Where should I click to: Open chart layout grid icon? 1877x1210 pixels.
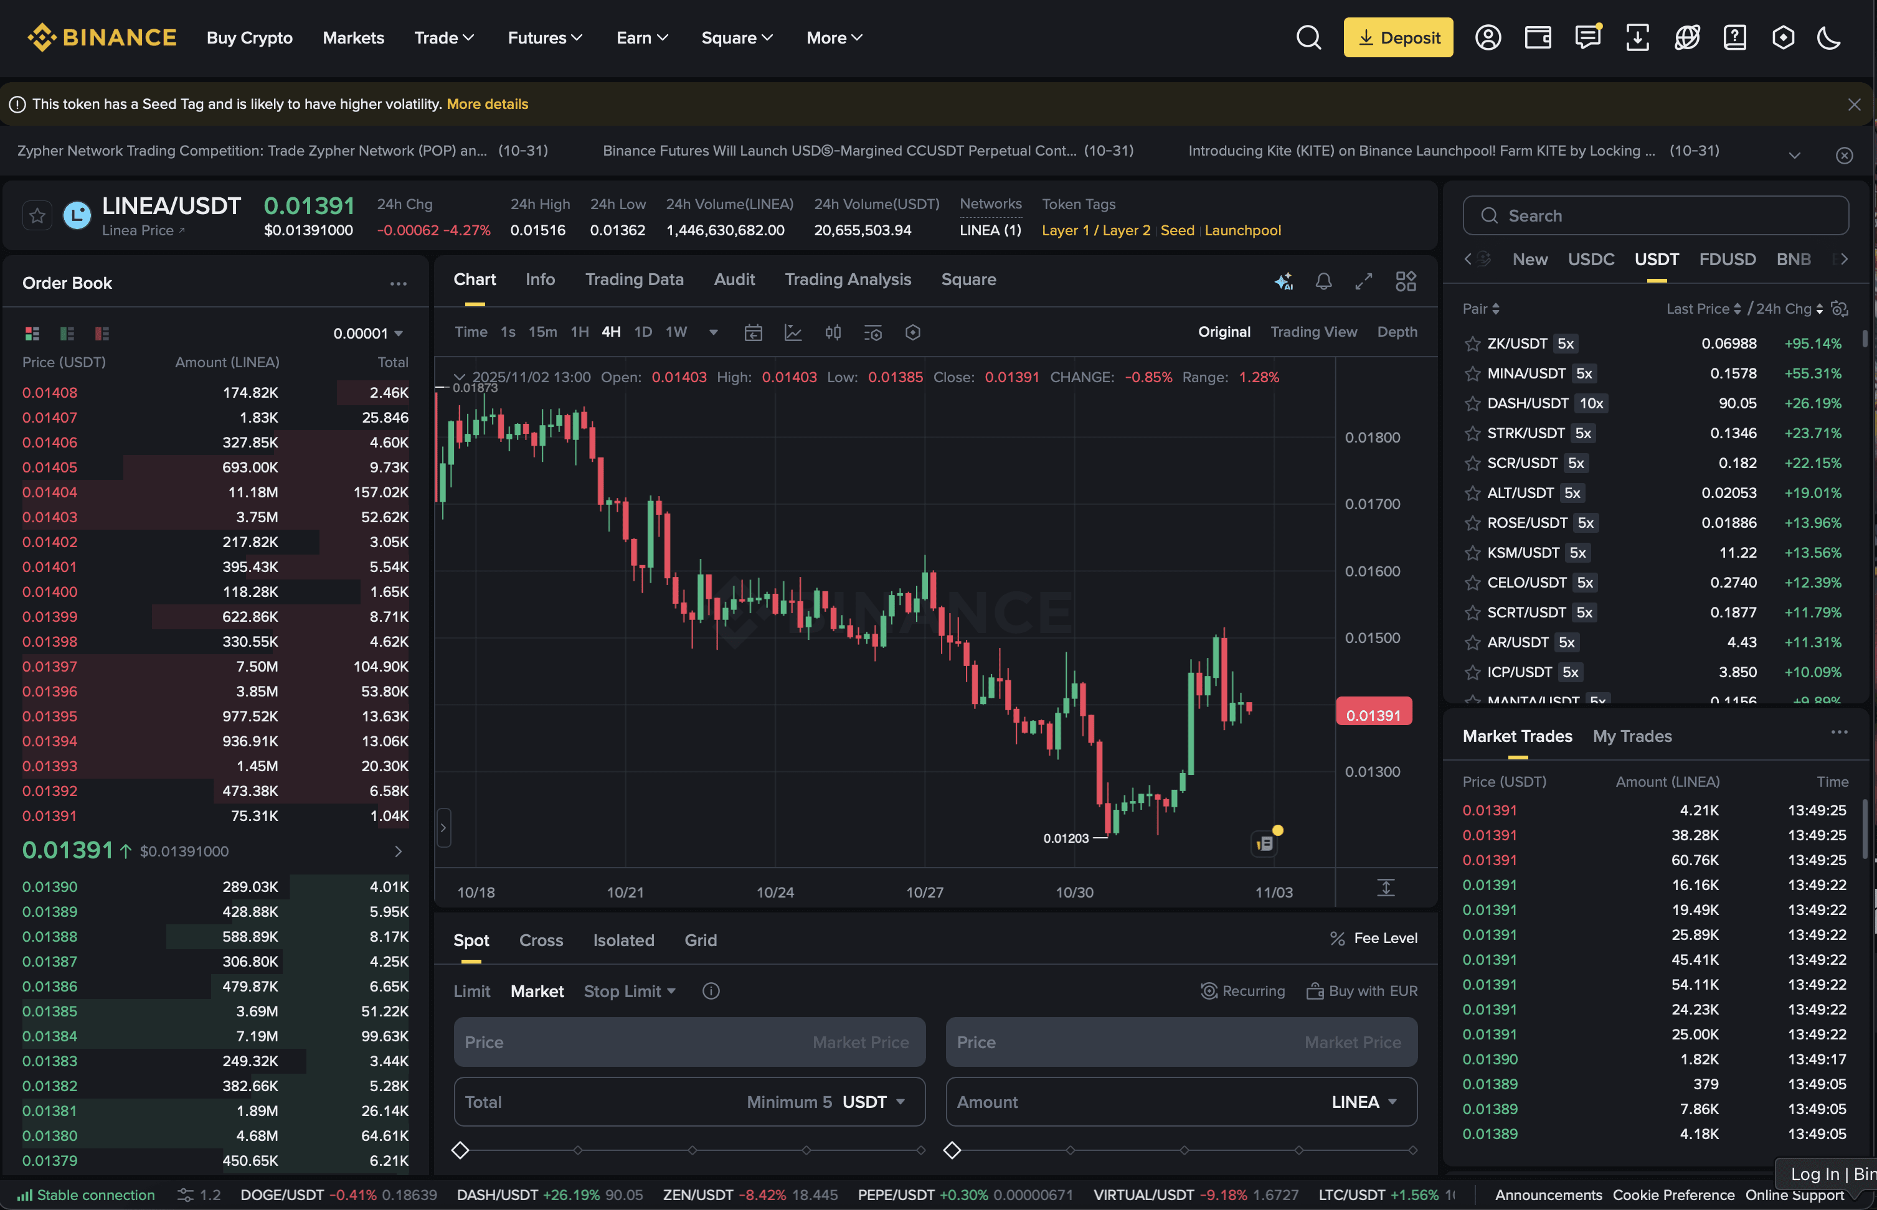click(1406, 281)
